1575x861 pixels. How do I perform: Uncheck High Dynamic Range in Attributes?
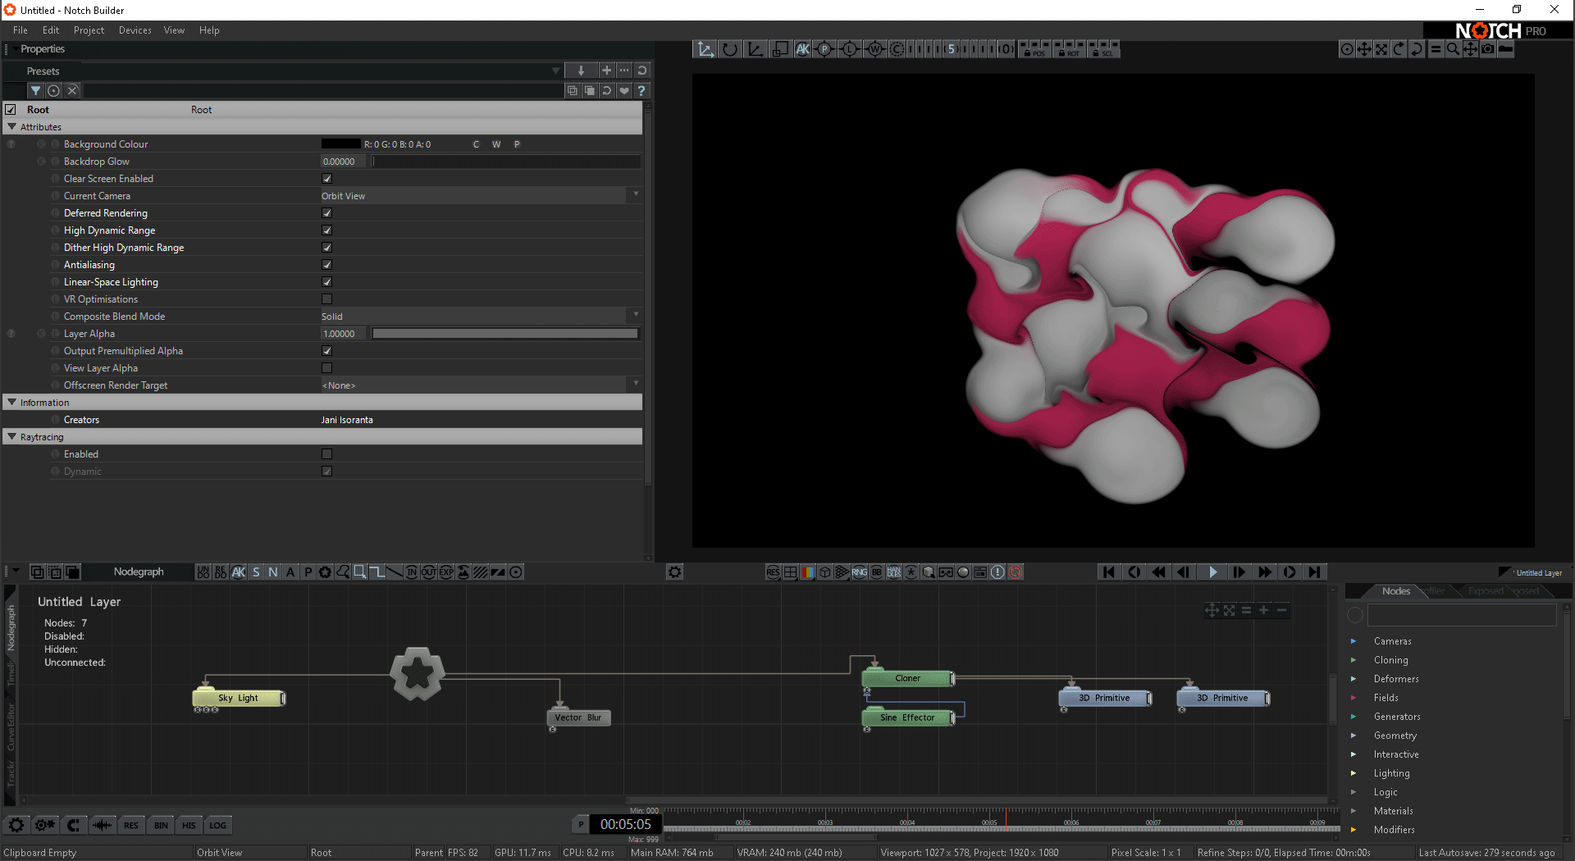326,230
